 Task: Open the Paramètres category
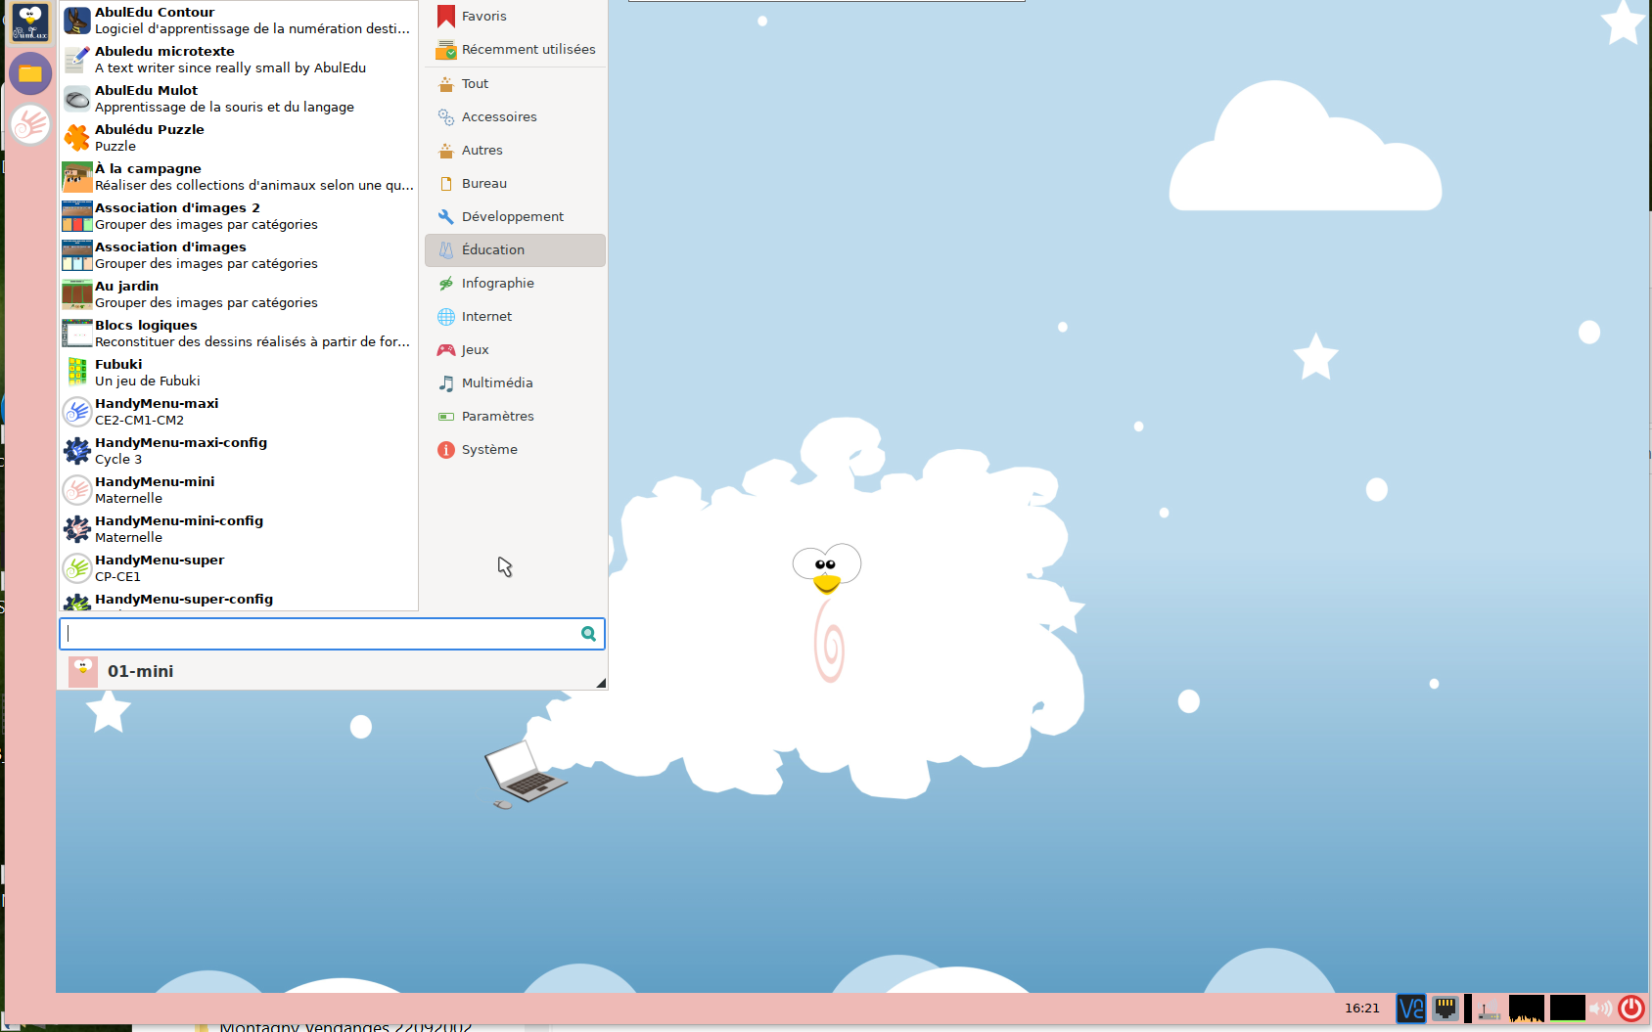(516, 417)
